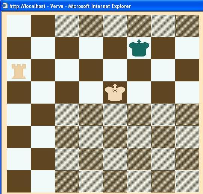This screenshot has height=194, width=203.
Task: Click the light square left of the white king
Action: [x=91, y=92]
